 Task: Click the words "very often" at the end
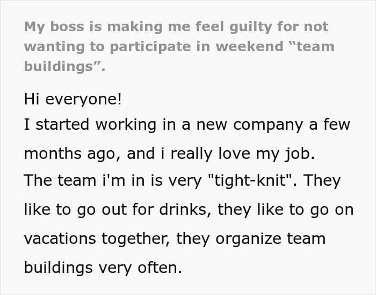coord(140,266)
